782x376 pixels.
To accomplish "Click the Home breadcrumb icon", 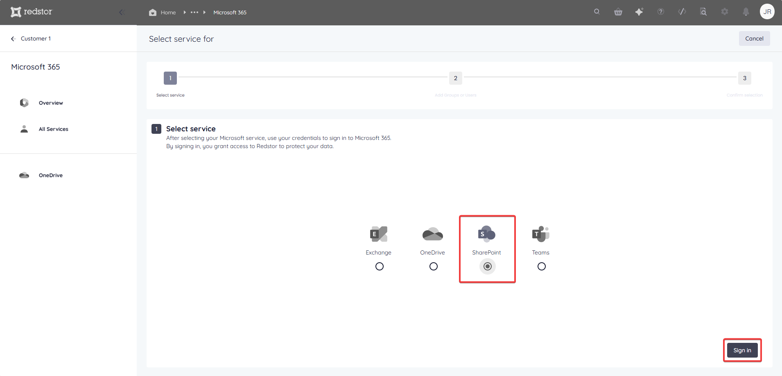I will click(153, 12).
